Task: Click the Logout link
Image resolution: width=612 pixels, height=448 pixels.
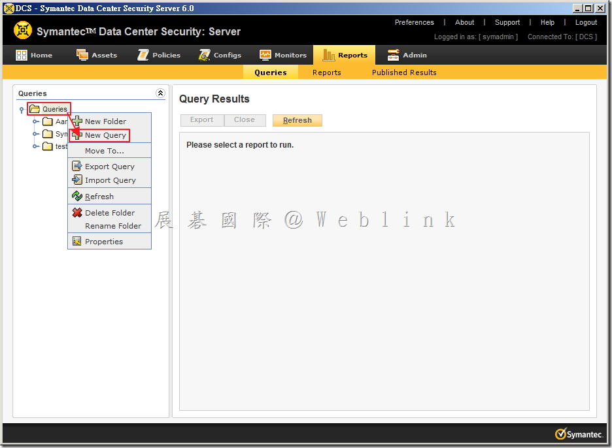Action: [x=586, y=22]
